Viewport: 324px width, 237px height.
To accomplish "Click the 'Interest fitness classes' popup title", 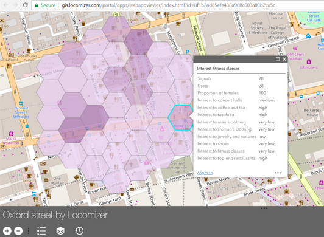I will pyautogui.click(x=218, y=69).
